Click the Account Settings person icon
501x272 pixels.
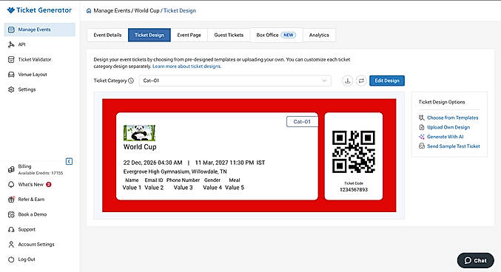point(11,244)
